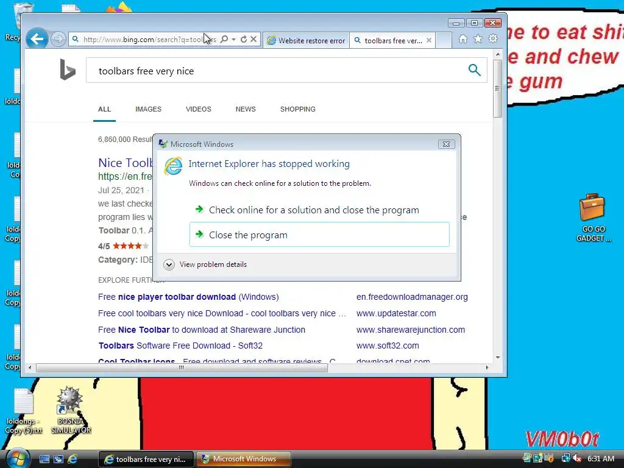624x468 pixels.
Task: Open Free Nice Toolbar at Shareware Junction link
Action: click(201, 330)
